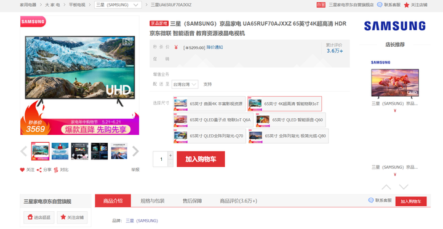443x229 pixels.
Task: Click the 平板电视 breadcrumb link
Action: [77, 5]
